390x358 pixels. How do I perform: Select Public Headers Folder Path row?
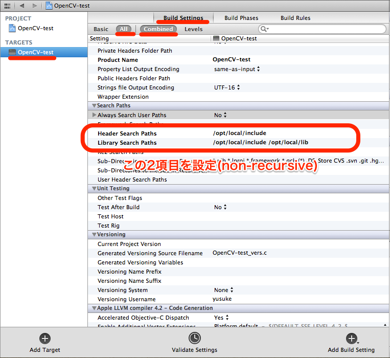(238, 78)
